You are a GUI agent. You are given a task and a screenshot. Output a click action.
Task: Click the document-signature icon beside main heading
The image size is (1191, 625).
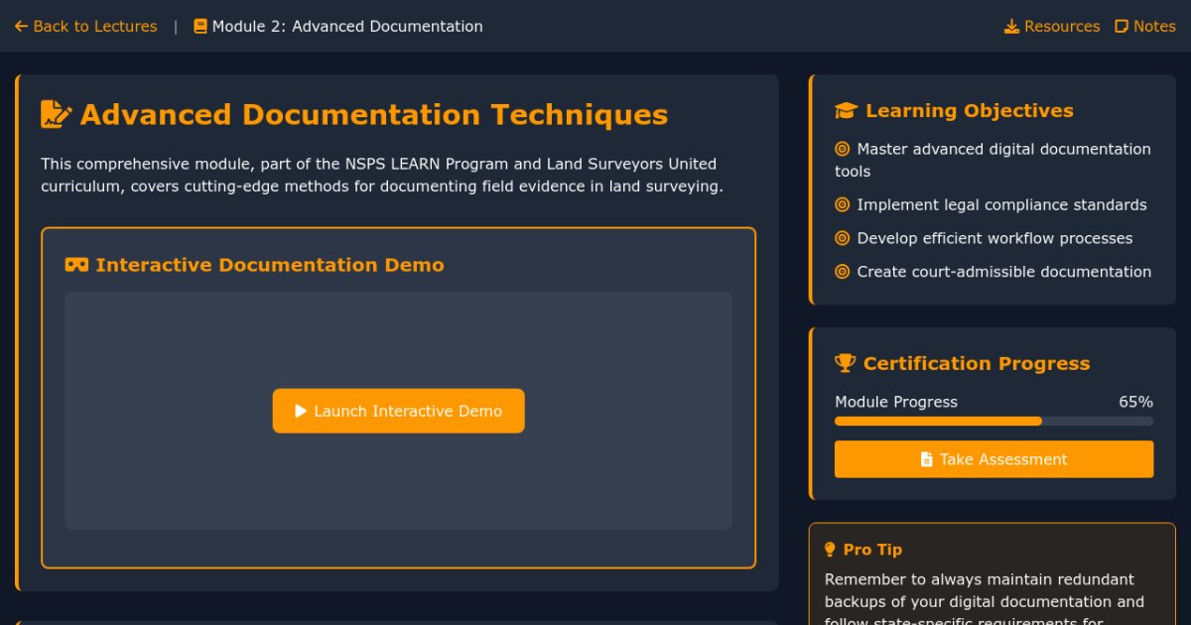click(56, 114)
